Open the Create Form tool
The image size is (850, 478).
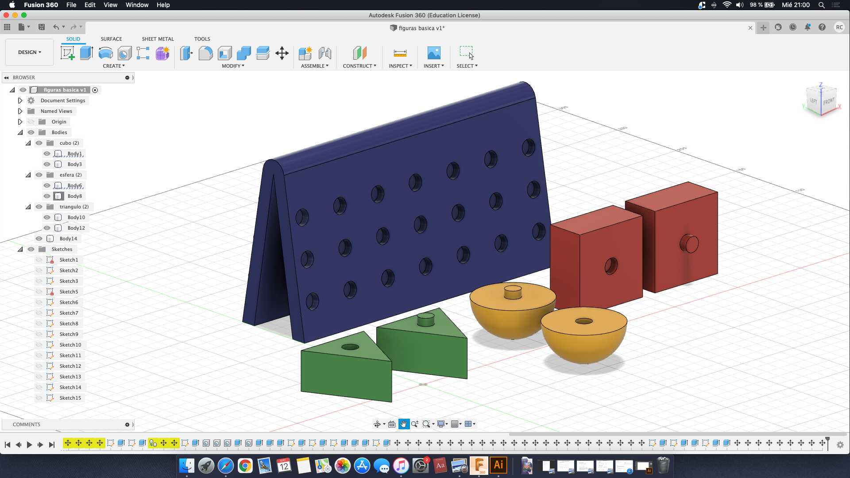click(x=162, y=53)
